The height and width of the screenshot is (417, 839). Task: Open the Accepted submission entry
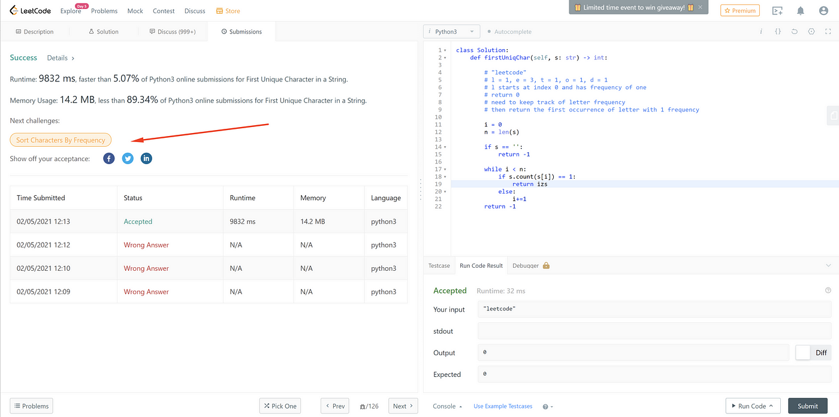coord(138,221)
